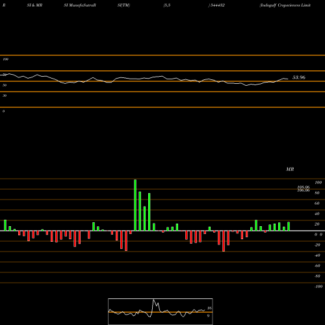Click the 50 label on RSI axis
Viewport: 325px width, 325px height.
point(5,85)
